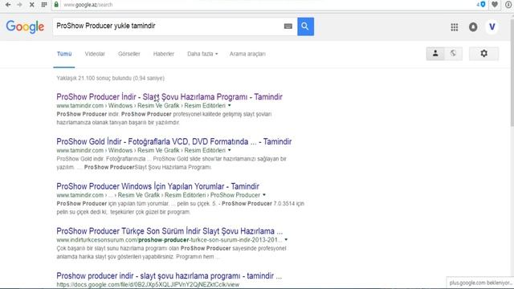Open the speed dial grid icon
The width and height of the screenshot is (514, 289).
click(x=44, y=5)
